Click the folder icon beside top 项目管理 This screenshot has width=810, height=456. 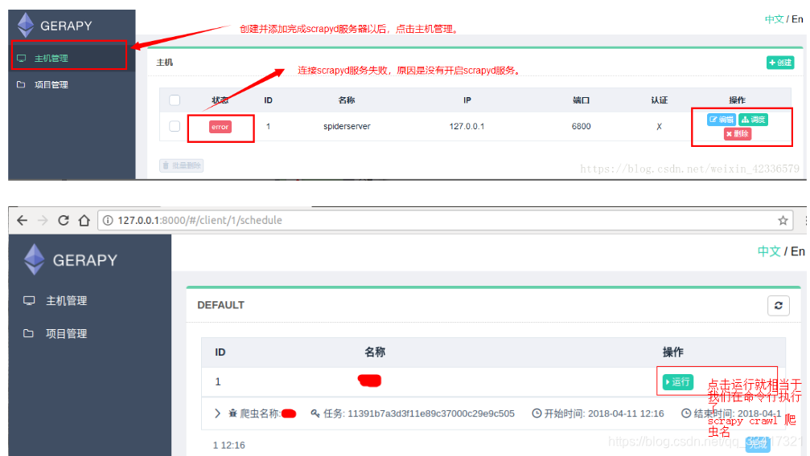tap(21, 84)
